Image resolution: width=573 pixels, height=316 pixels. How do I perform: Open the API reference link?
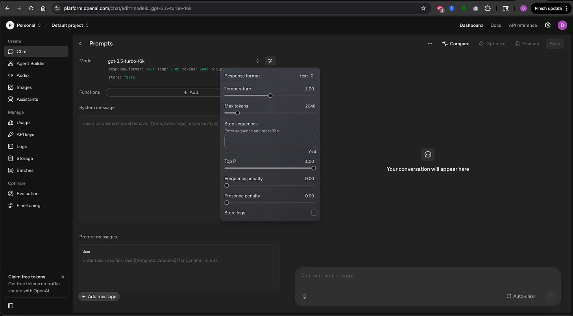click(x=523, y=25)
